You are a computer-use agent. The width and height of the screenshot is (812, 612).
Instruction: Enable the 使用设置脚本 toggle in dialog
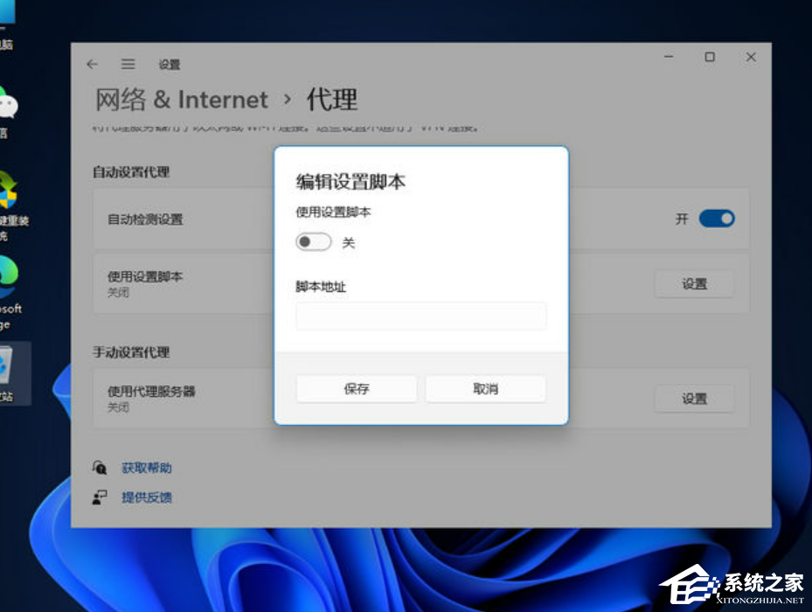pos(313,242)
